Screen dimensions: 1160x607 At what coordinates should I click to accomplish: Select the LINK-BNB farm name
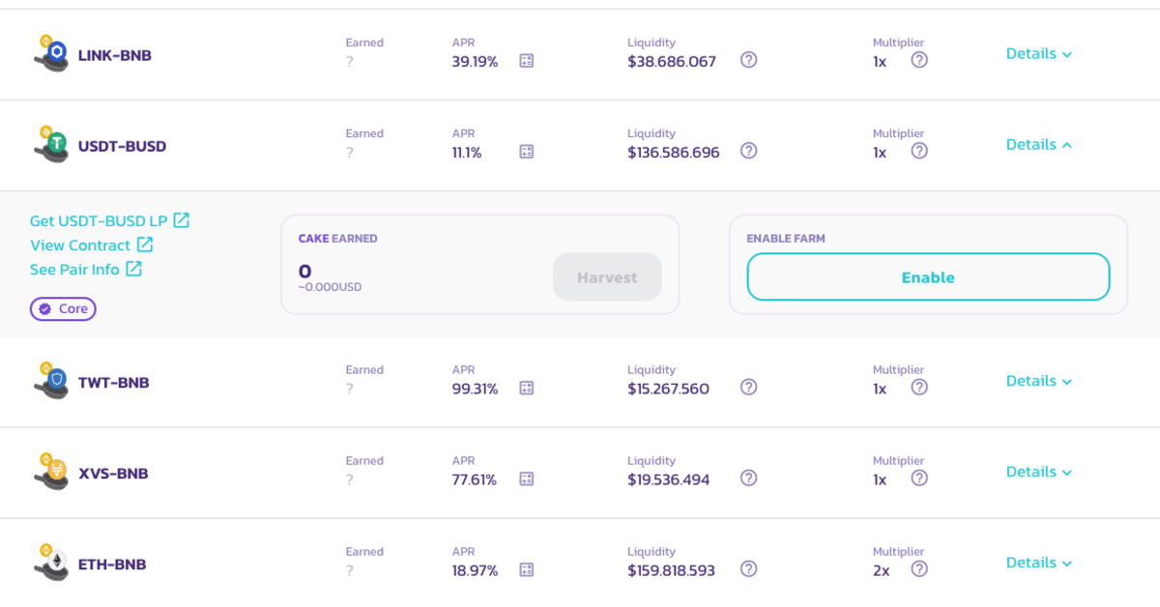tap(115, 55)
